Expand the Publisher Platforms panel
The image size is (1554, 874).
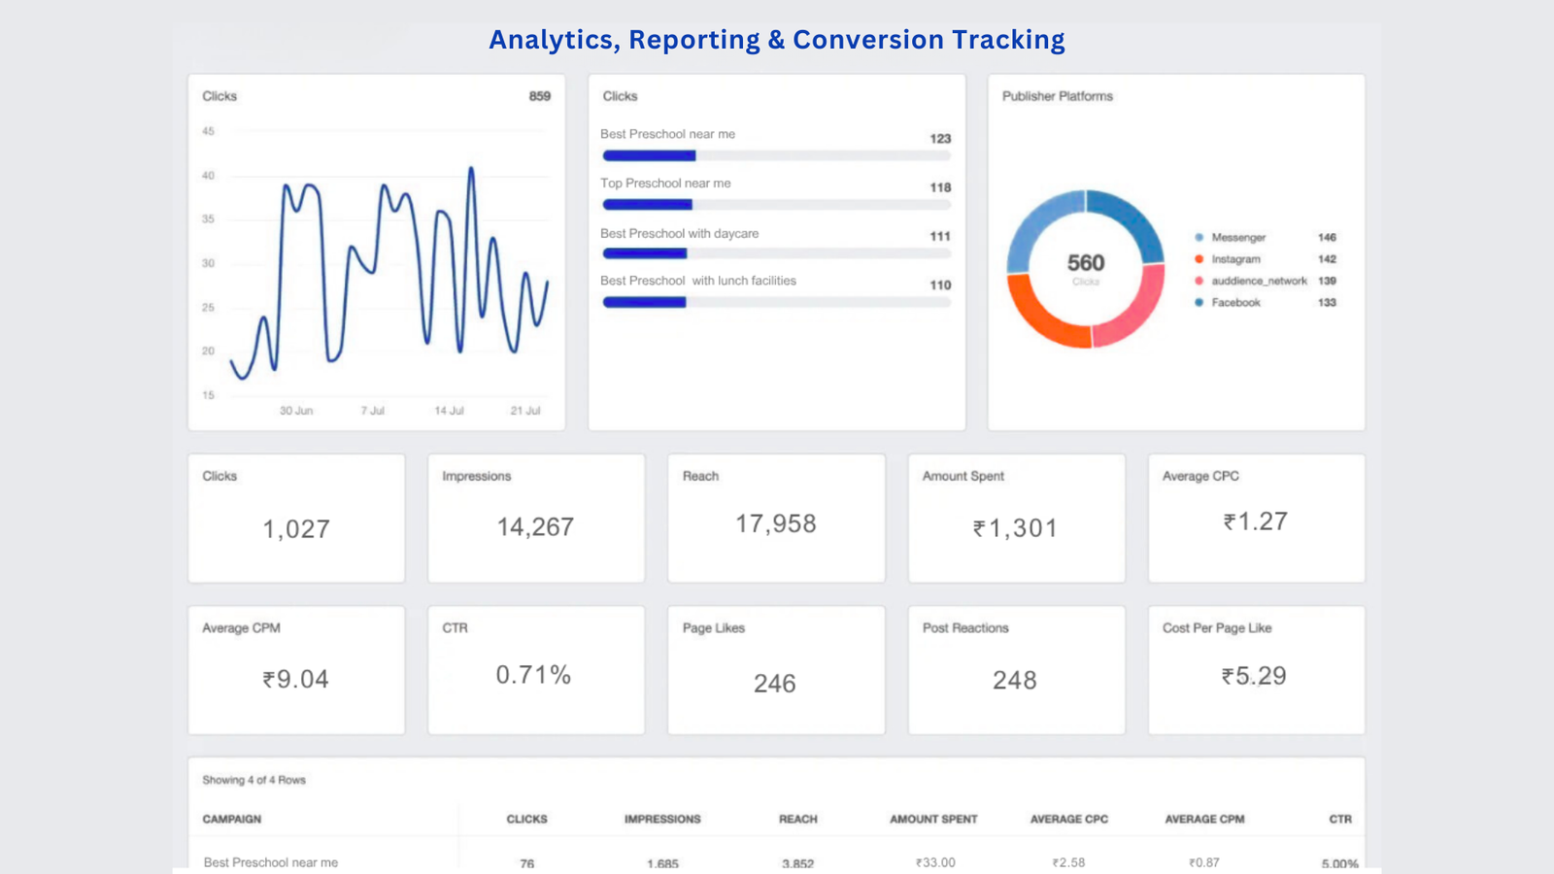coord(1058,96)
